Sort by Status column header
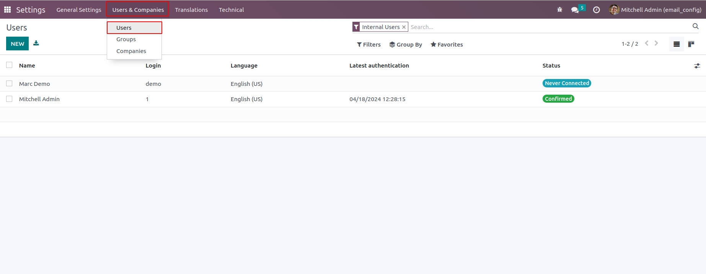The width and height of the screenshot is (706, 274). [551, 66]
